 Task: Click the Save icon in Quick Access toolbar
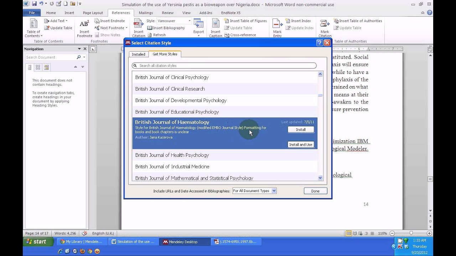click(34, 4)
